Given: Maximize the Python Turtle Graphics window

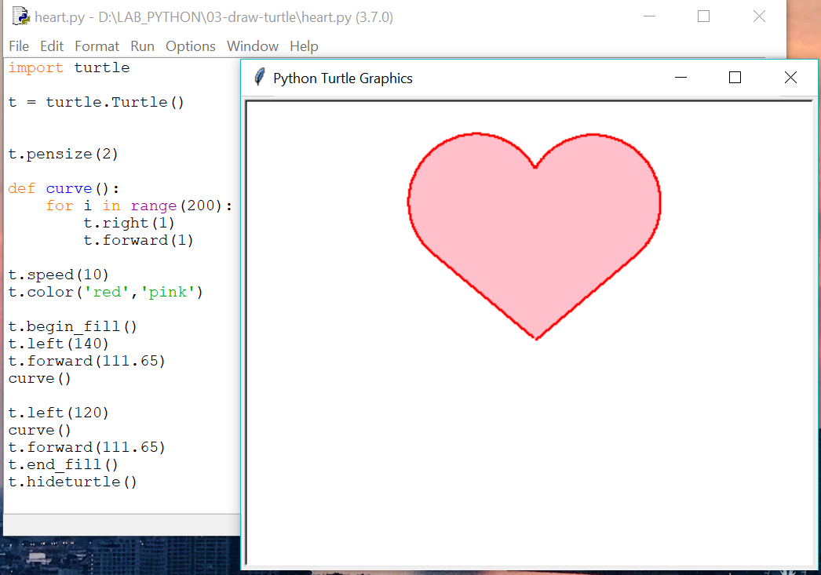Looking at the screenshot, I should [x=735, y=77].
